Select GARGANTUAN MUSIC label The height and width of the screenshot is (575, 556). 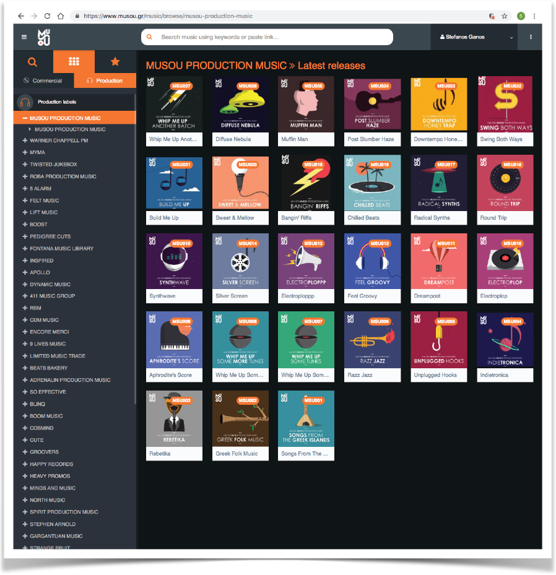click(56, 536)
